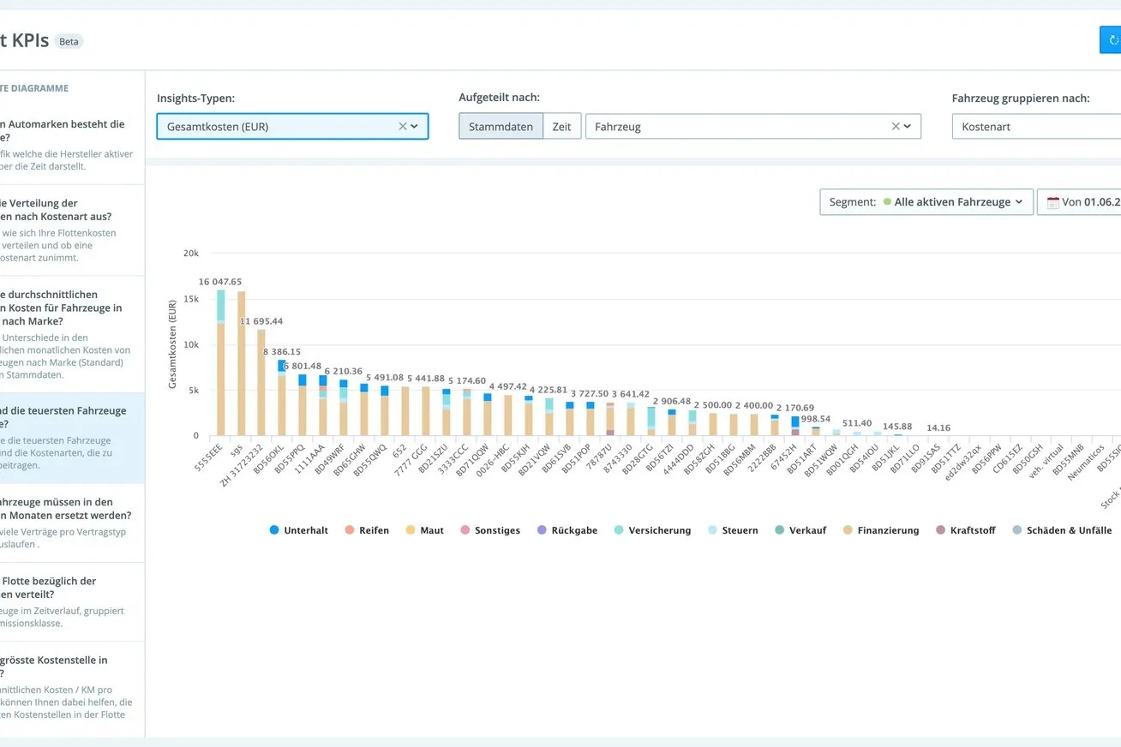Screen dimensions: 1121x747
Task: Click the 11 695.44 value label
Action: (x=261, y=321)
